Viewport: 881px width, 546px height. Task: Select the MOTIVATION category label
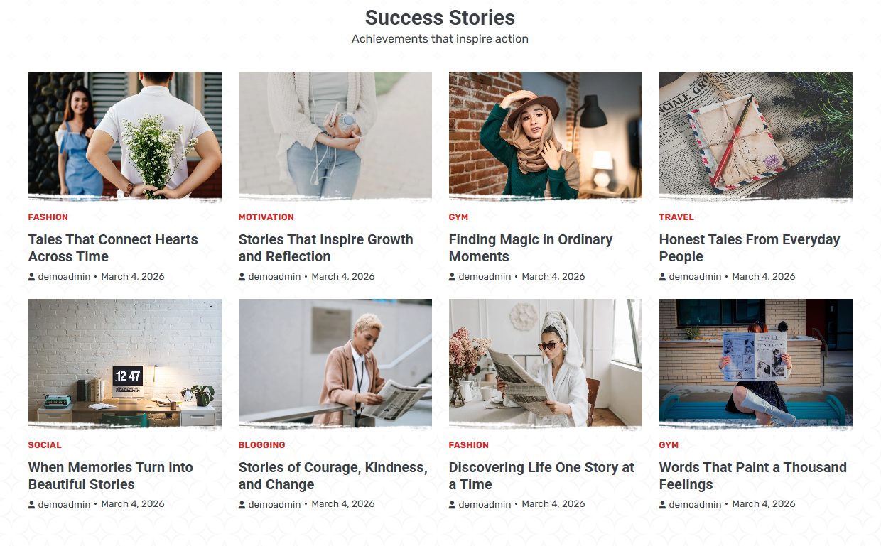point(266,217)
